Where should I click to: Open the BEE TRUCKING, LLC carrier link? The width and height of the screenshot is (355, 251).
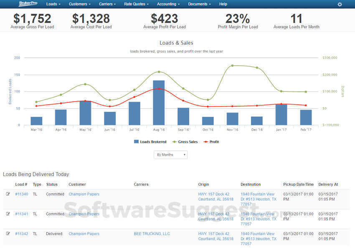click(151, 233)
